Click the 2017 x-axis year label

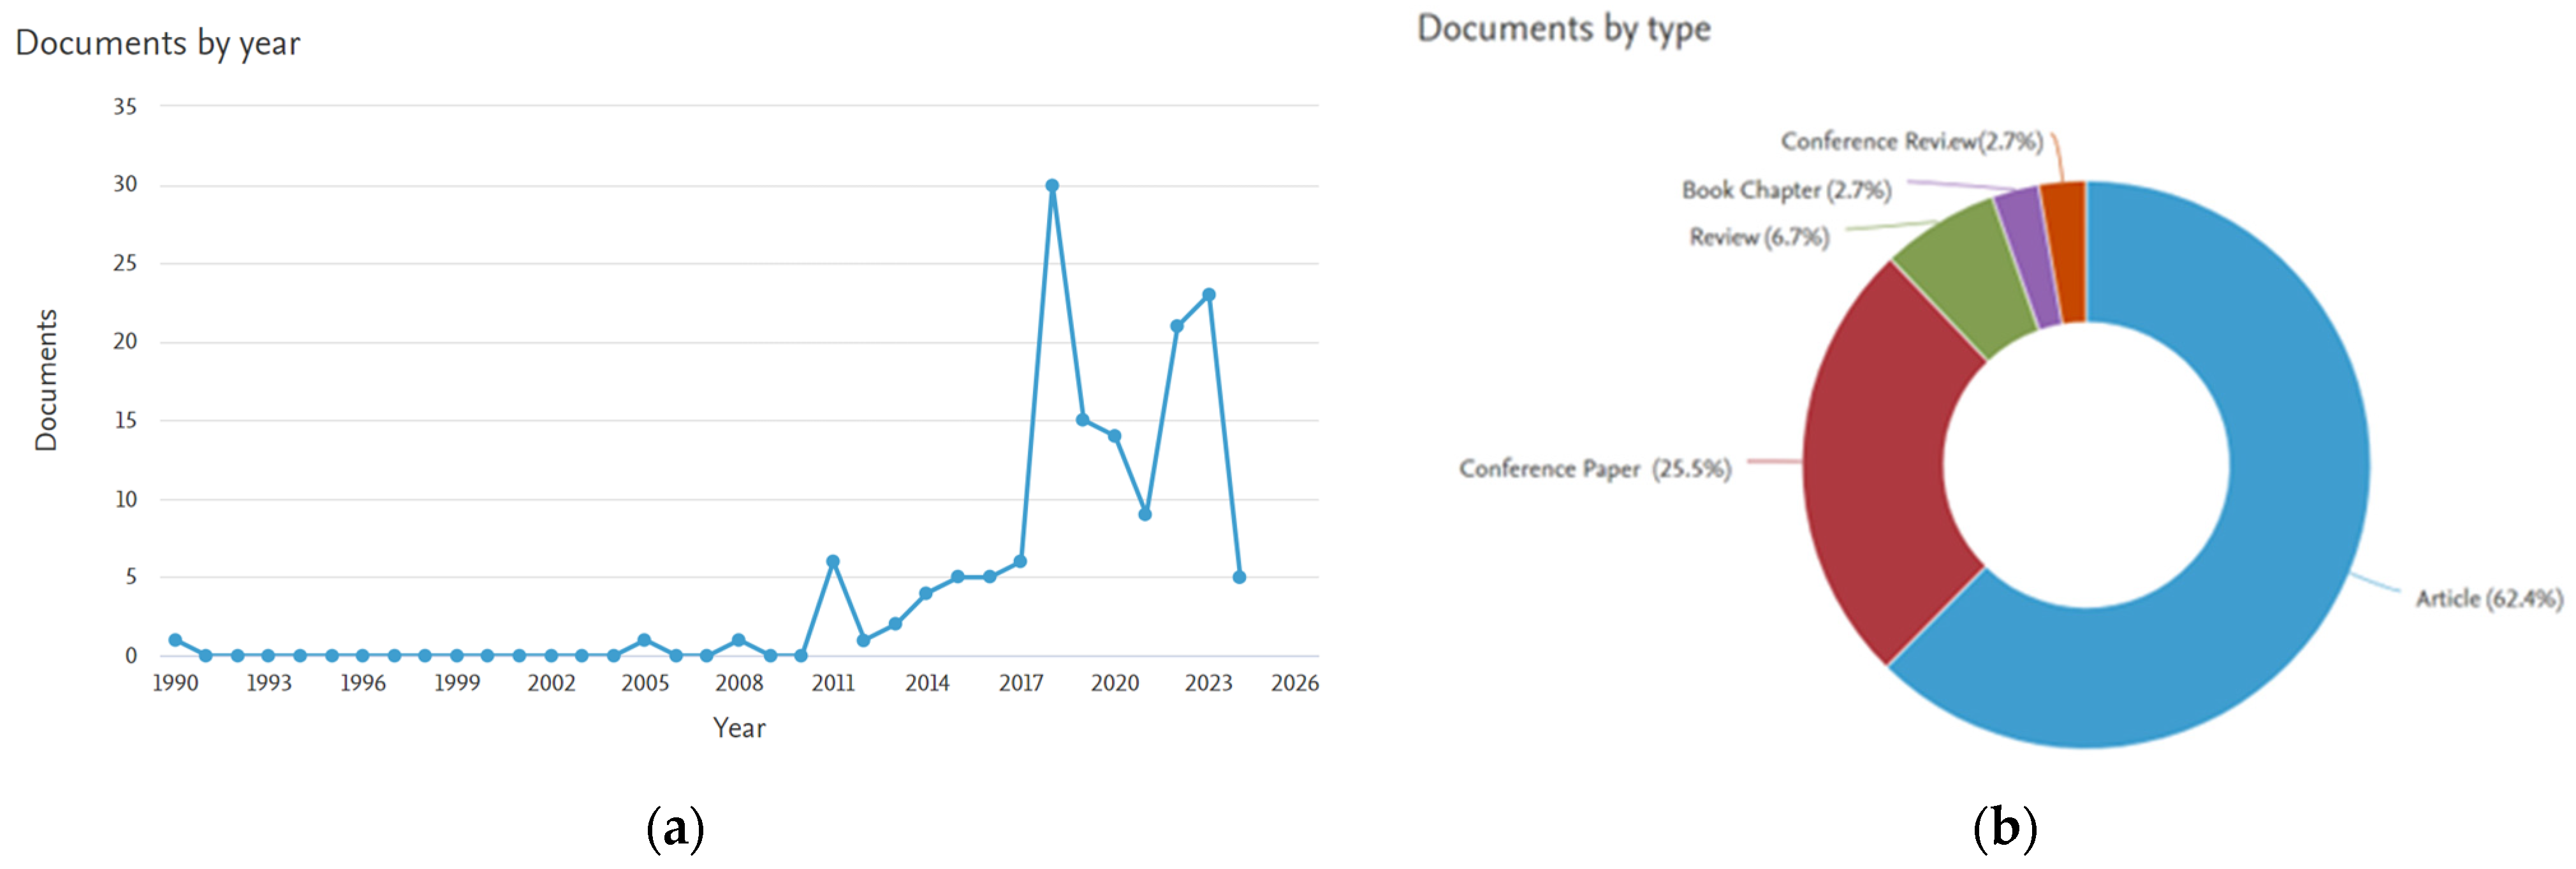tap(1020, 683)
